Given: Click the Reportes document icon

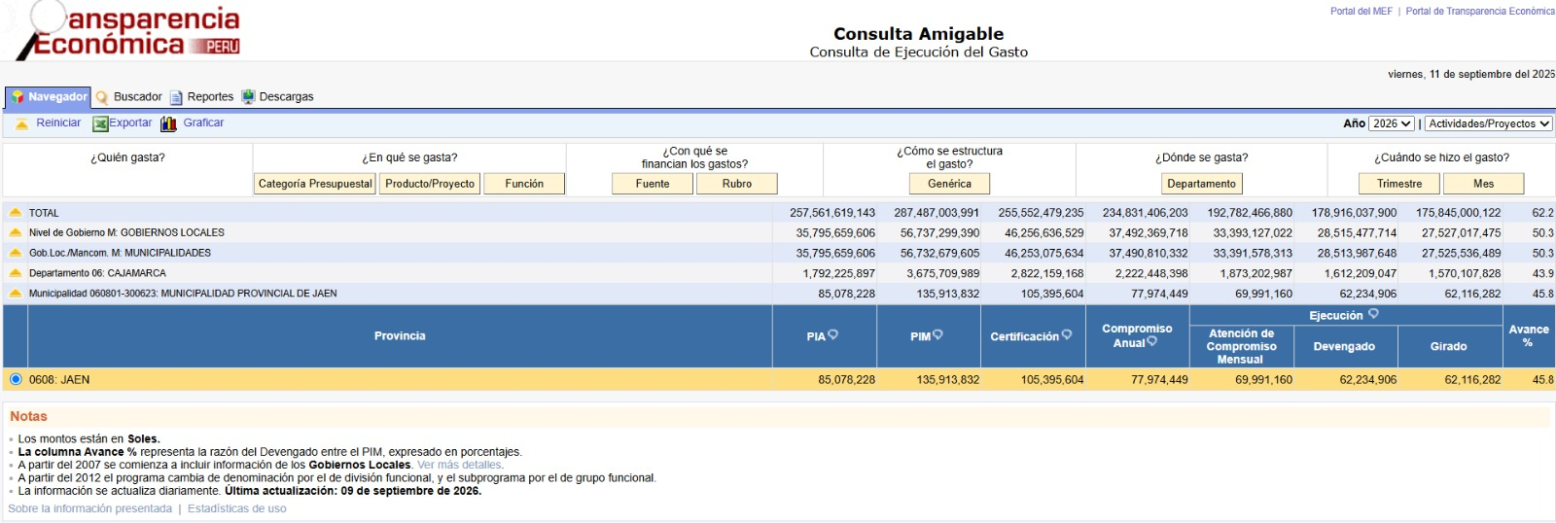Looking at the screenshot, I should point(176,97).
